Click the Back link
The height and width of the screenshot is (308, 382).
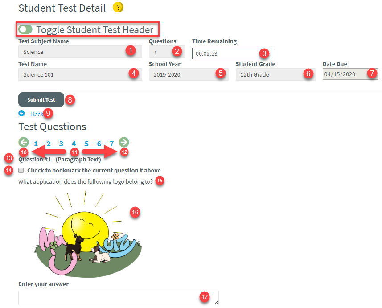[x=37, y=114]
